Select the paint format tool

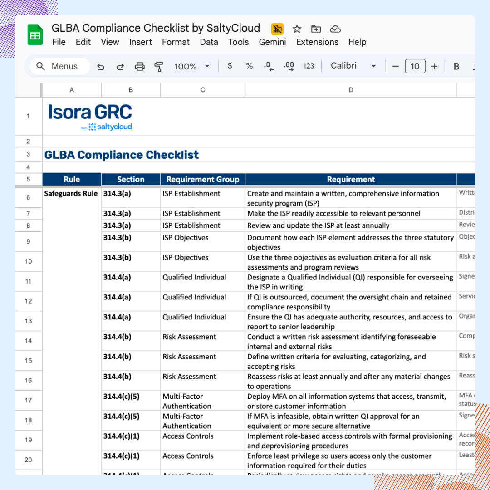(x=159, y=66)
